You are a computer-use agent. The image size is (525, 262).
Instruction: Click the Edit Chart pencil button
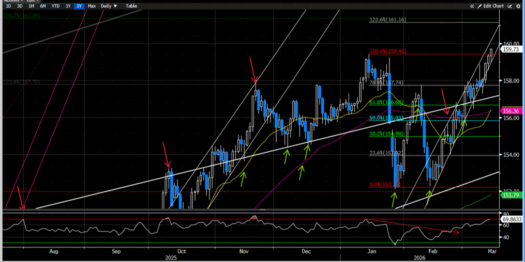490,6
